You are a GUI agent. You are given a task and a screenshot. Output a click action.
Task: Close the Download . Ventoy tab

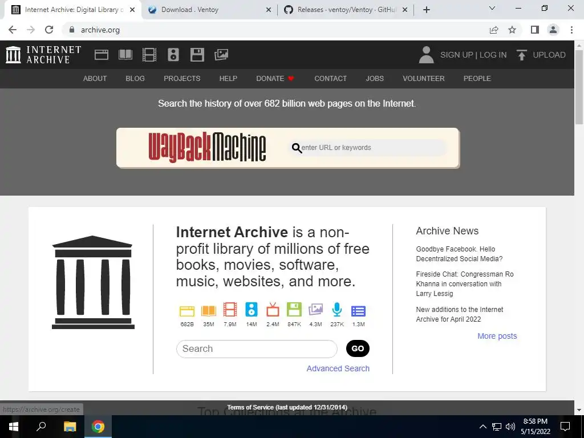click(x=269, y=10)
